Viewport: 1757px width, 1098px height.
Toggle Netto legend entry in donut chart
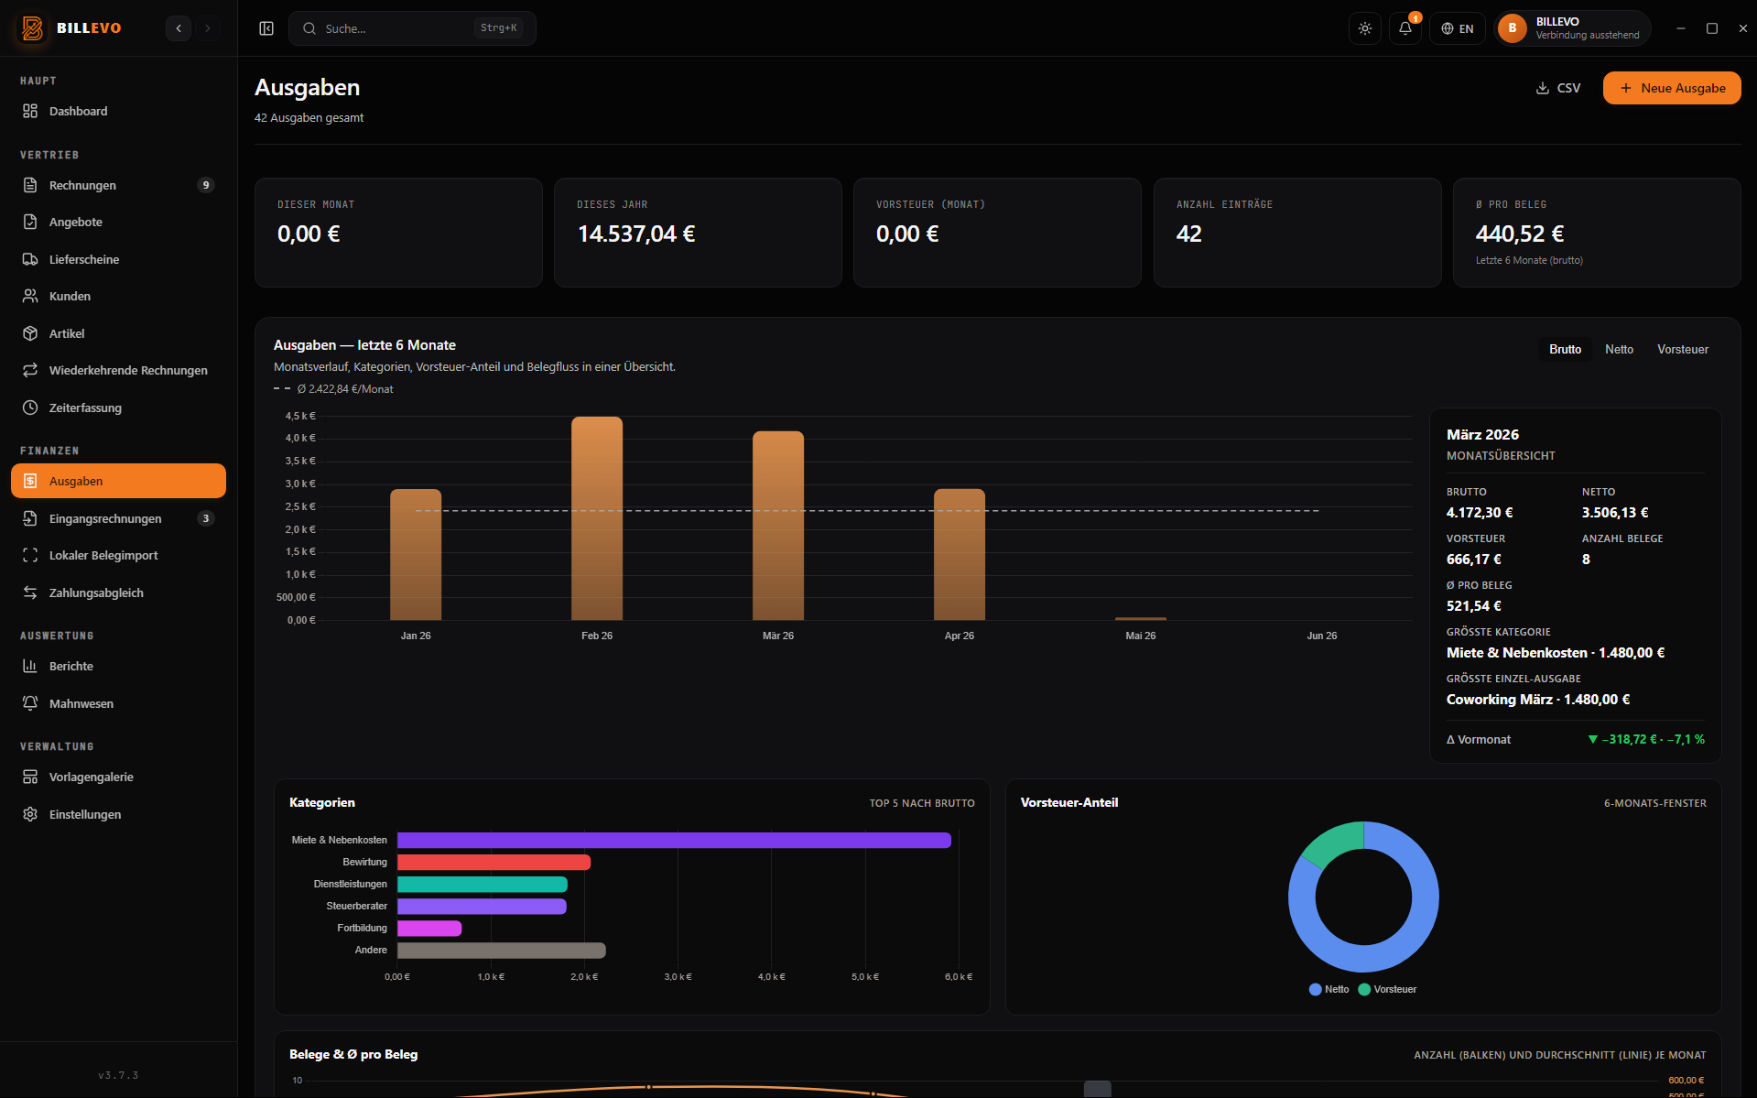pos(1329,989)
